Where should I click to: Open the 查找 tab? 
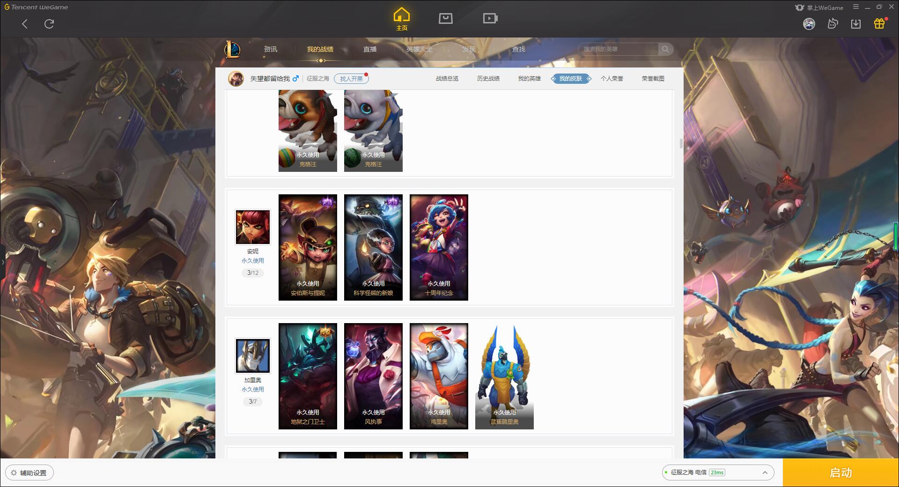click(519, 49)
